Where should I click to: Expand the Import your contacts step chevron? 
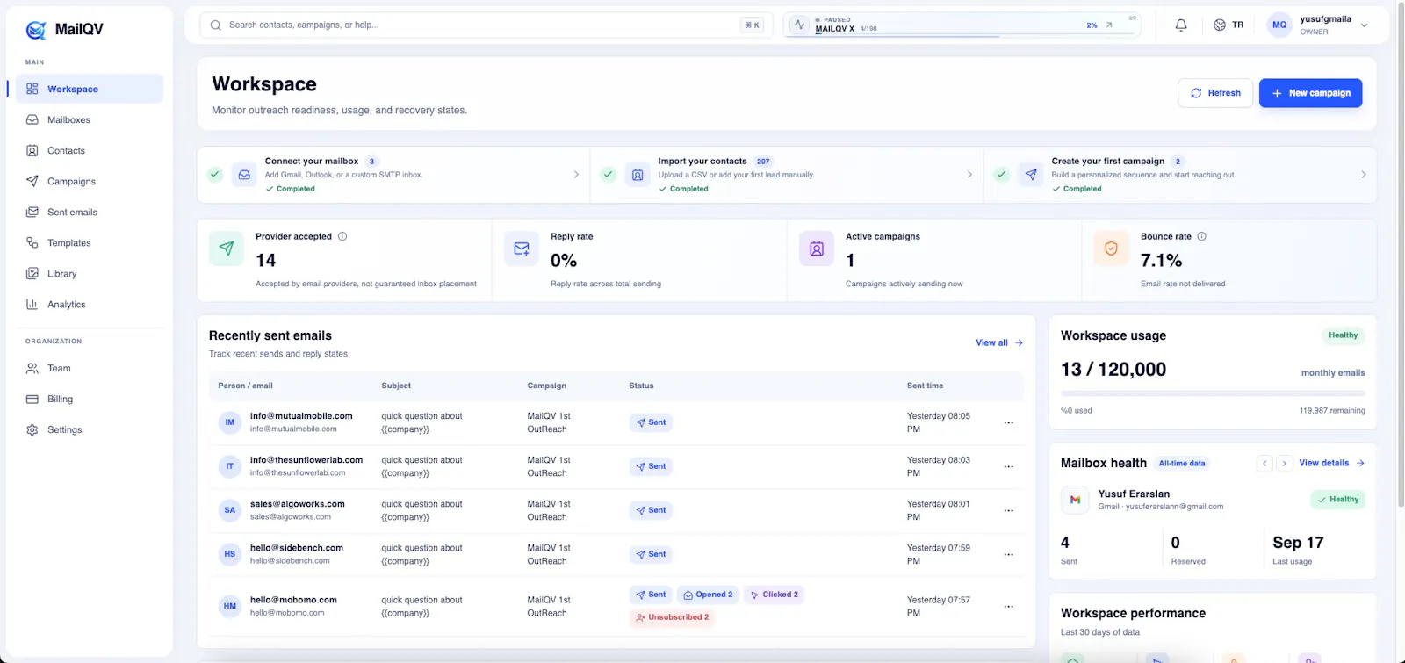point(969,175)
